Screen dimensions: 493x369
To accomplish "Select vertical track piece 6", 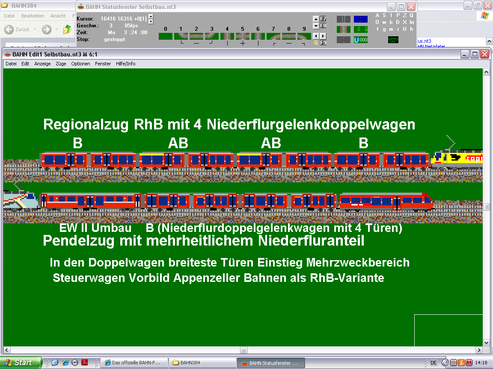I will (x=258, y=36).
